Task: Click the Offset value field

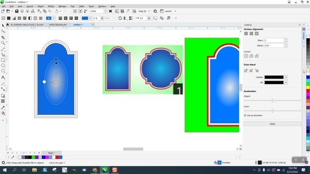Action: point(274,45)
